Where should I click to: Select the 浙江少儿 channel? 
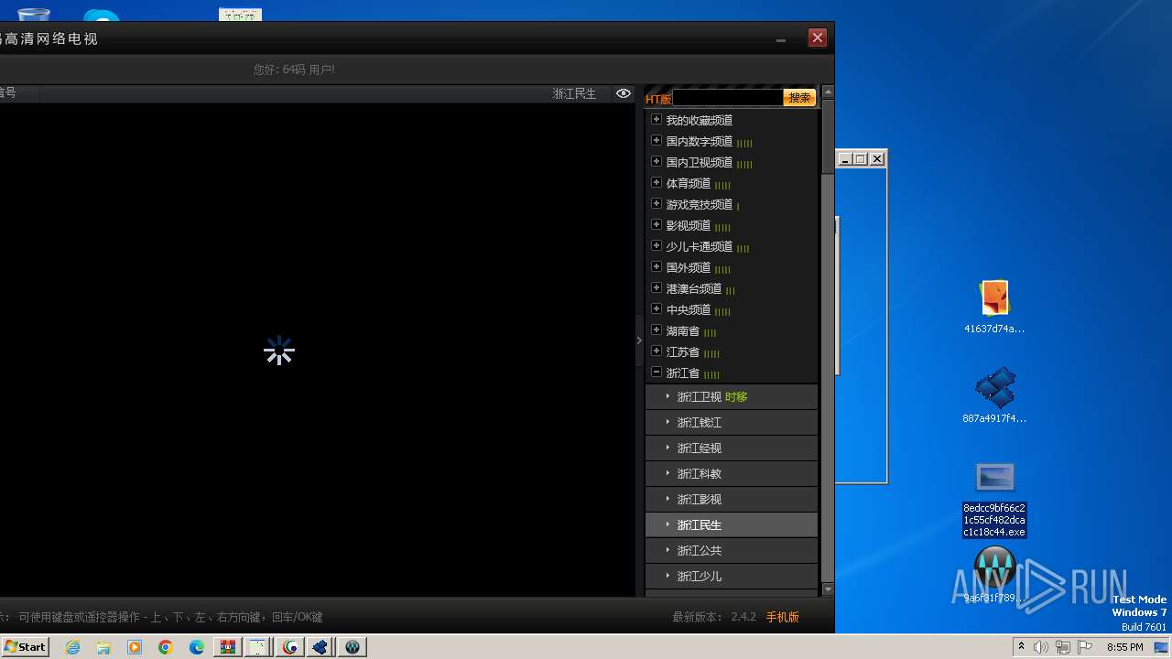(731, 576)
